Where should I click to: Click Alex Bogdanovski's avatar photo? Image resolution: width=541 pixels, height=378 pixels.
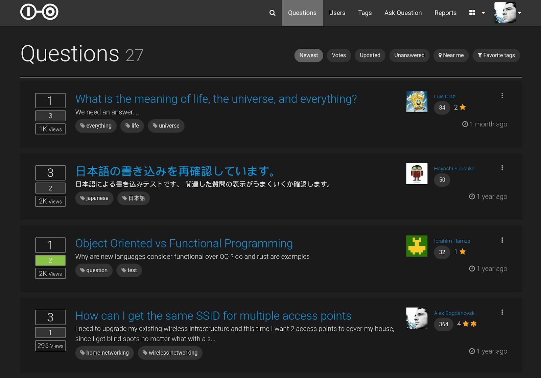pyautogui.click(x=417, y=318)
